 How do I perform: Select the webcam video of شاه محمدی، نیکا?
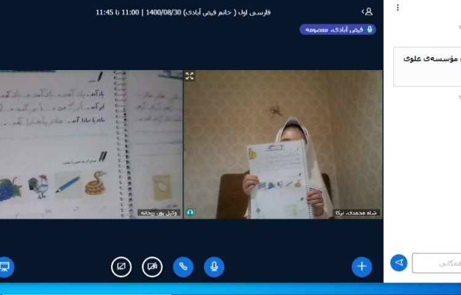pos(283,144)
